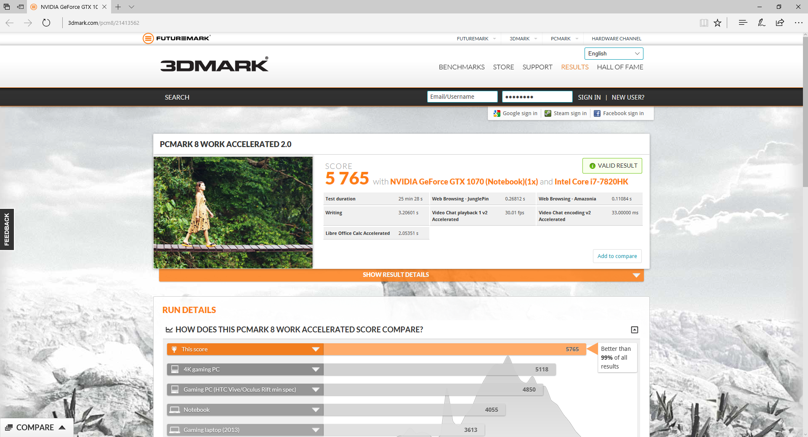Expand the Notebook comparison row
The height and width of the screenshot is (437, 808).
pyautogui.click(x=316, y=410)
